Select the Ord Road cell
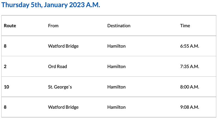 (x=57, y=67)
